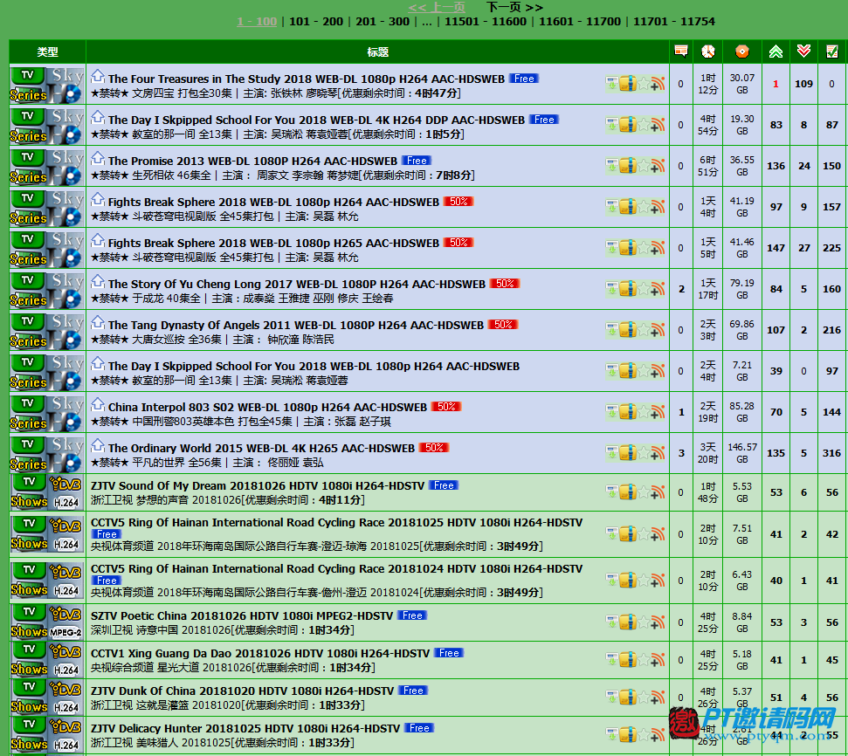The width and height of the screenshot is (848, 756).
Task: Toggle bookmark star for Fights Break Sphere H264
Action: click(x=644, y=207)
